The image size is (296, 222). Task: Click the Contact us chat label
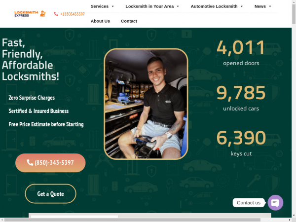[x=248, y=203]
